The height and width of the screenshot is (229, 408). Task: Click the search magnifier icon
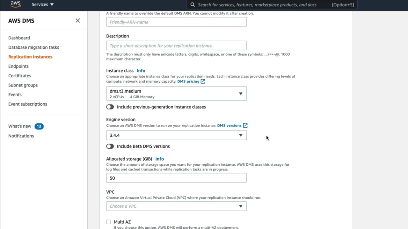click(x=193, y=5)
